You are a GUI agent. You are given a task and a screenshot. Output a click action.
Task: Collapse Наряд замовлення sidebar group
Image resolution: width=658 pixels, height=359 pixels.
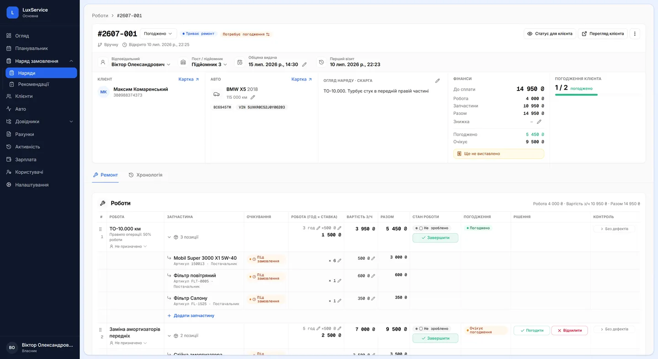[71, 61]
